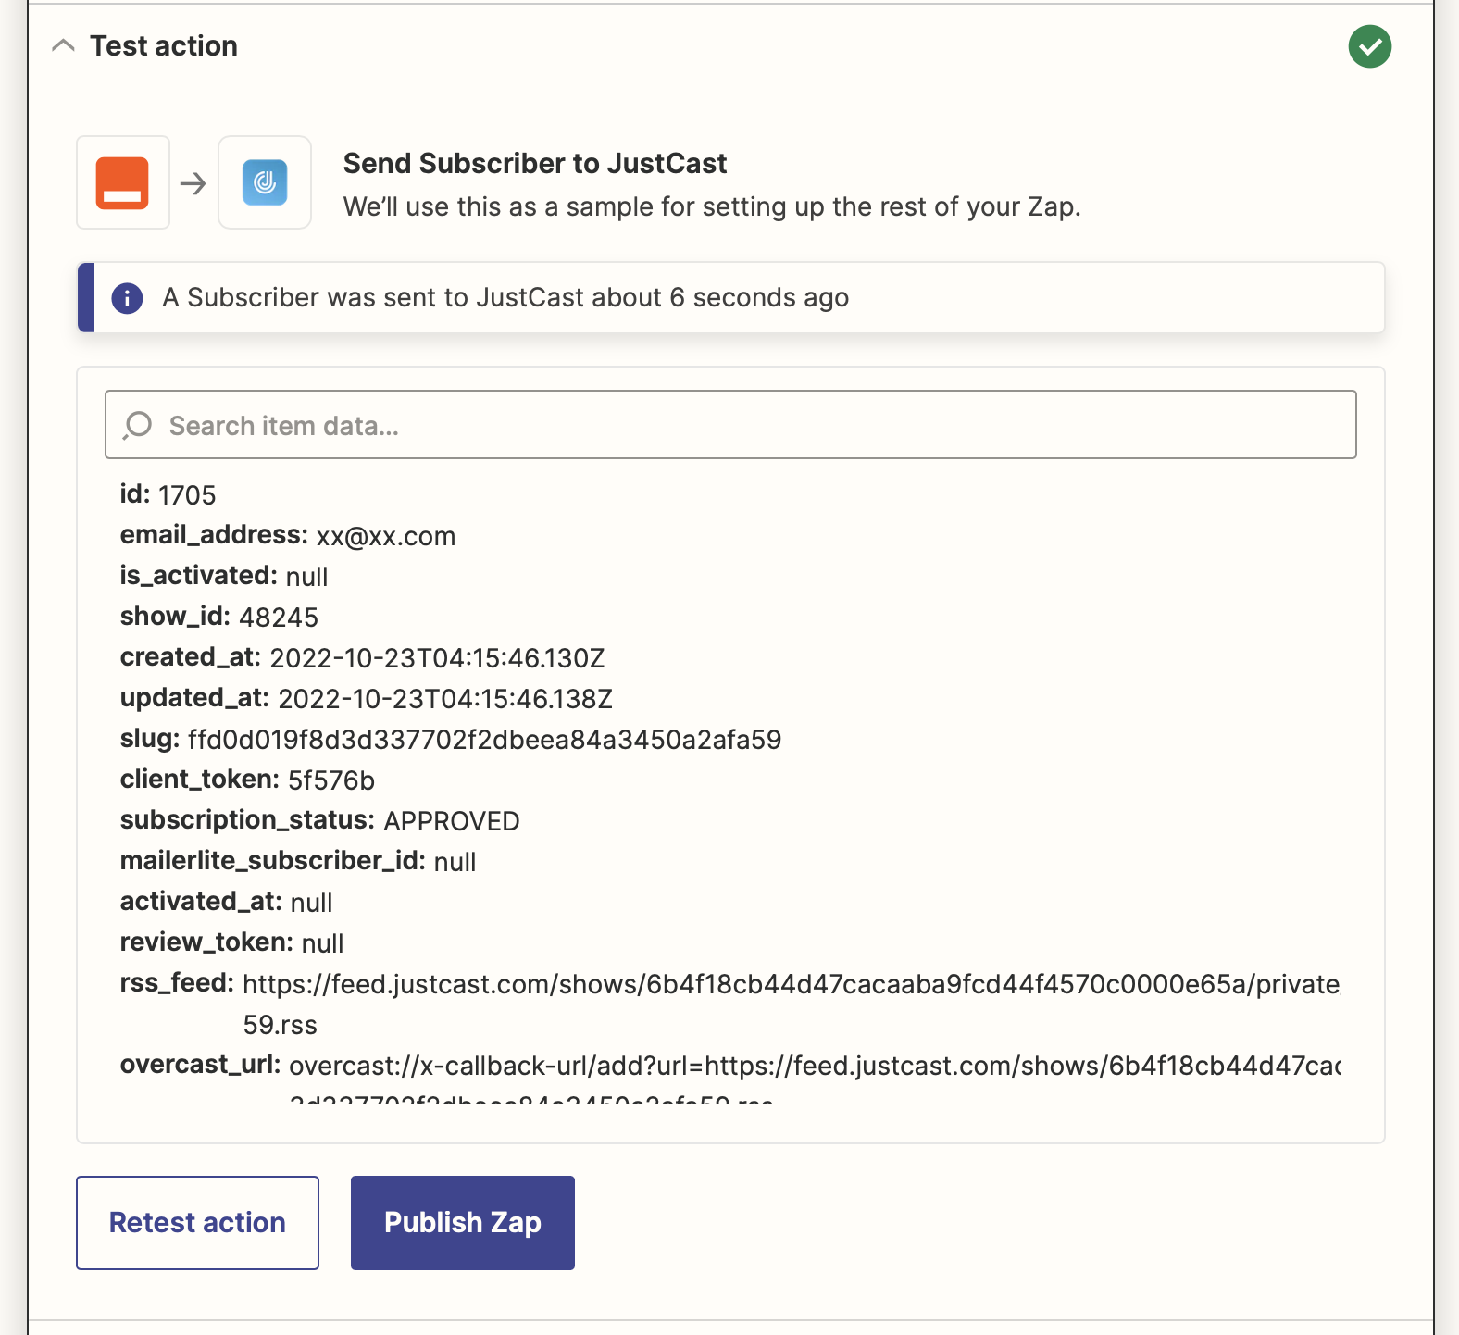Collapse the Test action section chevron

coord(63,45)
